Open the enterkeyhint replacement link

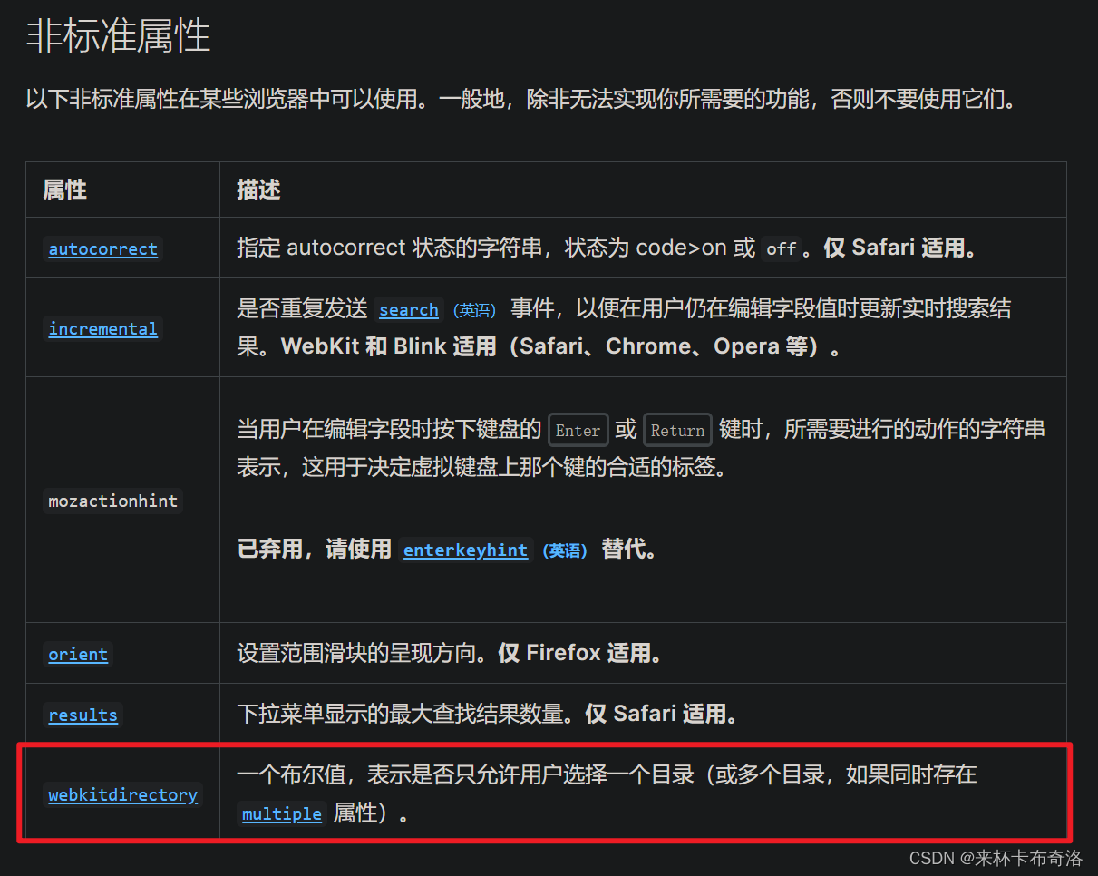click(x=465, y=550)
